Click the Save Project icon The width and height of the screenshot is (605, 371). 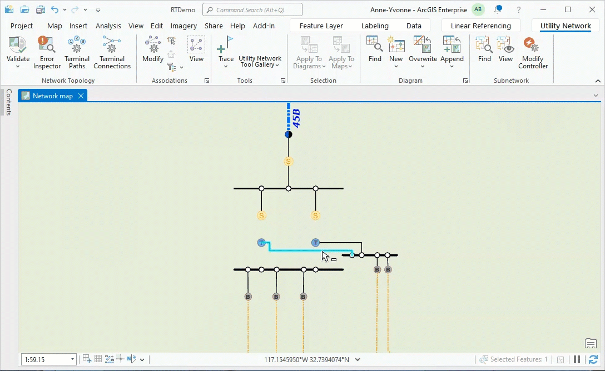(x=39, y=9)
